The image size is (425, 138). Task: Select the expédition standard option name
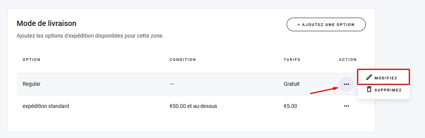[46, 106]
